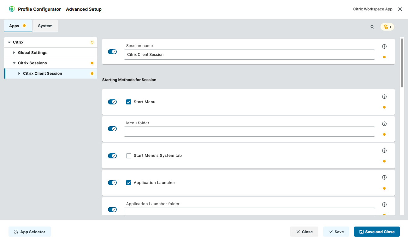Toggle the Session name activation switch

click(112, 51)
